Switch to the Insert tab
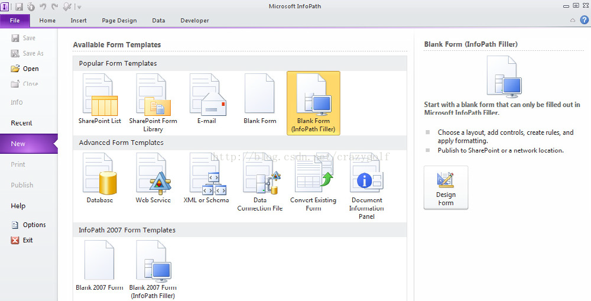Viewport: 591px width, 301px height. 79,20
